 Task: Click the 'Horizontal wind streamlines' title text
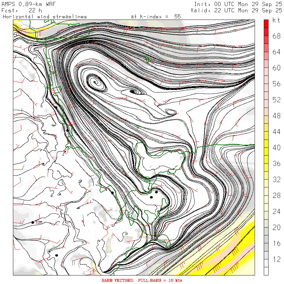coord(45,17)
